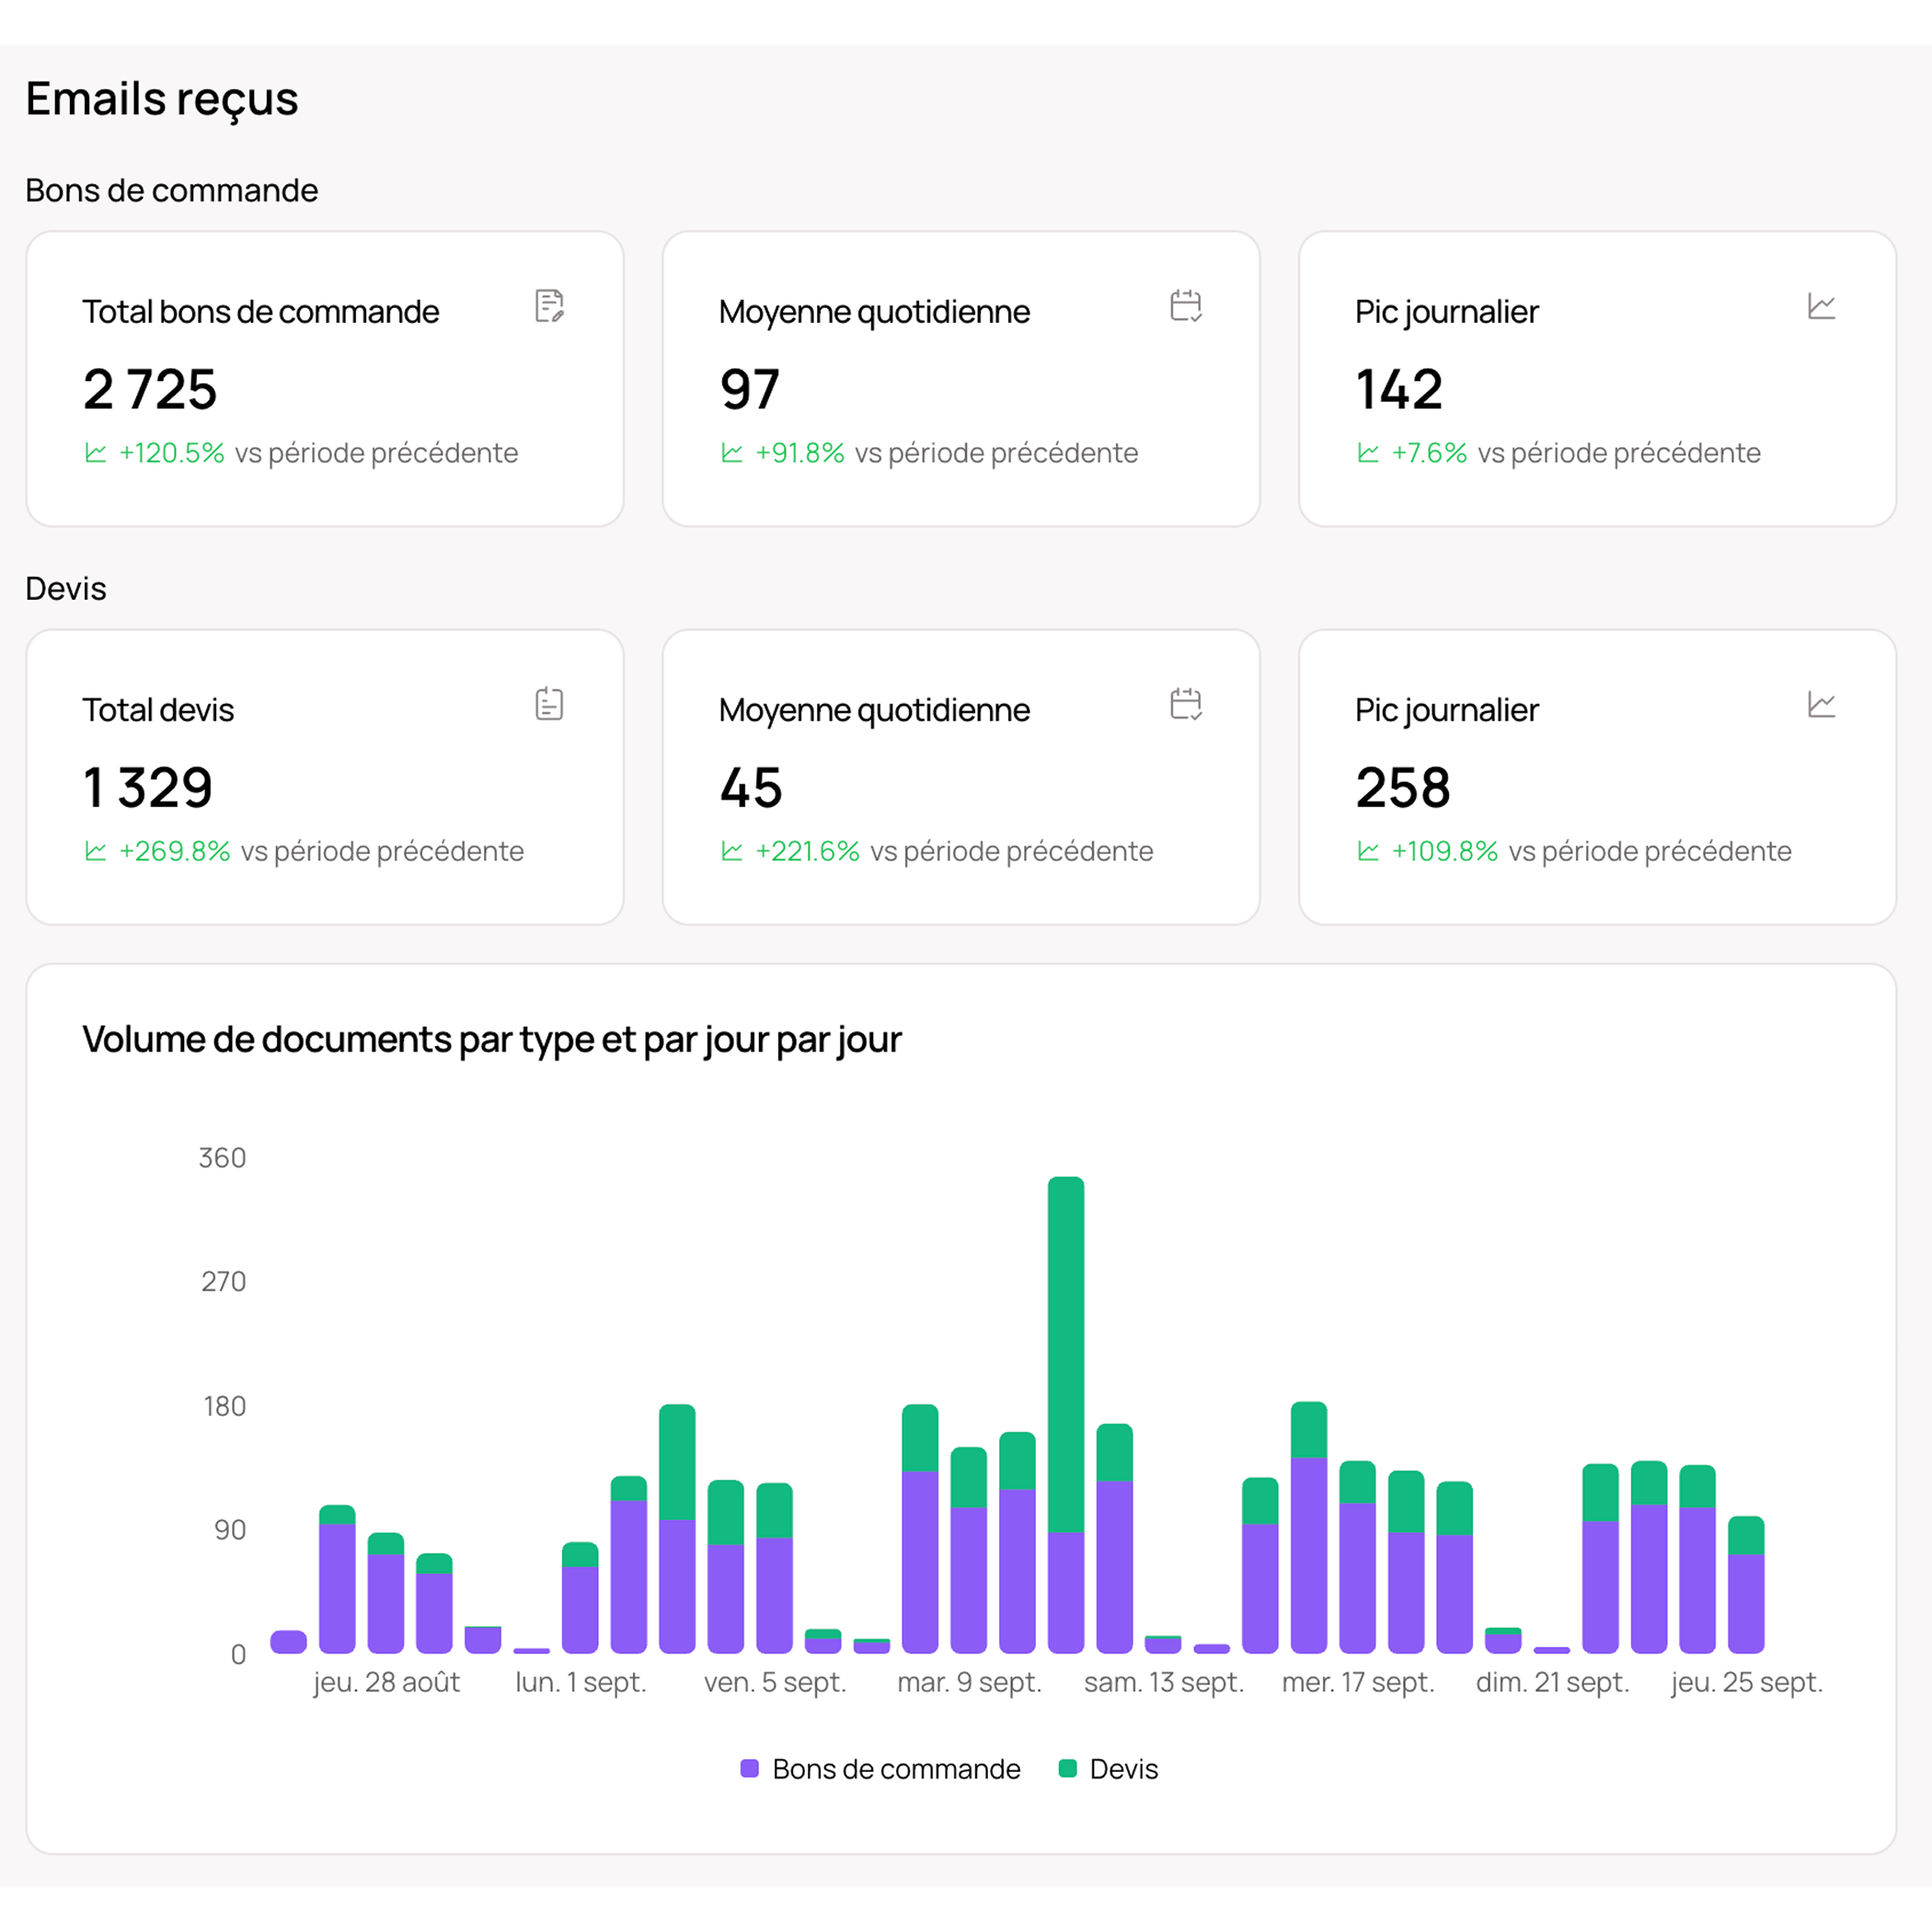This screenshot has width=1932, height=1932.
Task: Click the +120.5% percentage text
Action: [172, 453]
